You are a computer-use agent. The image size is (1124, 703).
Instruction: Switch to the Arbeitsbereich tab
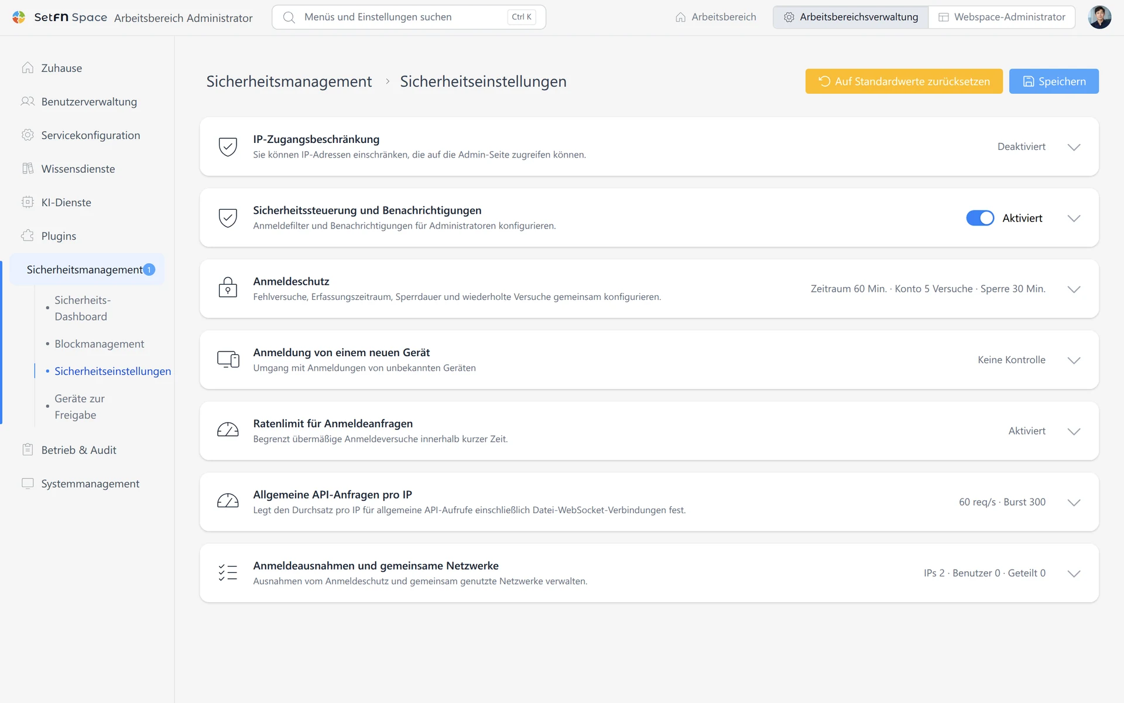pos(715,17)
